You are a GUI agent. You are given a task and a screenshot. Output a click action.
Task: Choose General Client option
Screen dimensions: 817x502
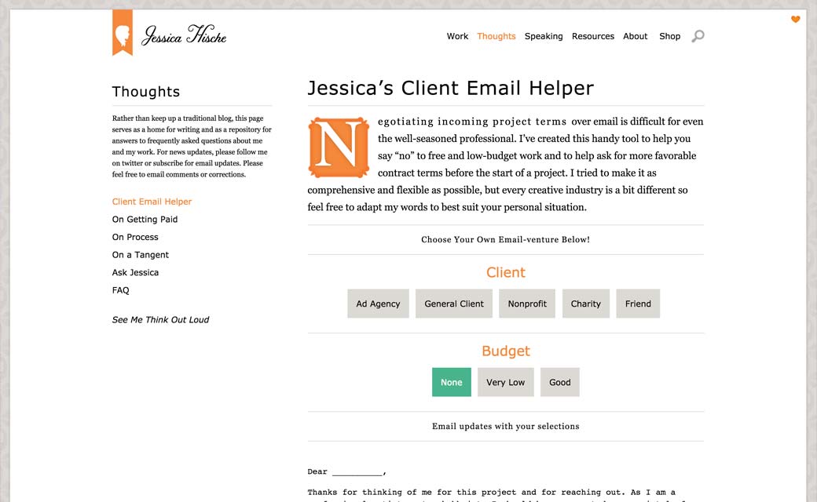pyautogui.click(x=454, y=304)
